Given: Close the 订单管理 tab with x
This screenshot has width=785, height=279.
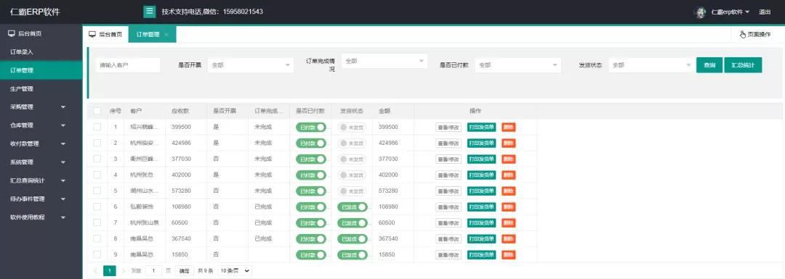Looking at the screenshot, I should tap(166, 35).
